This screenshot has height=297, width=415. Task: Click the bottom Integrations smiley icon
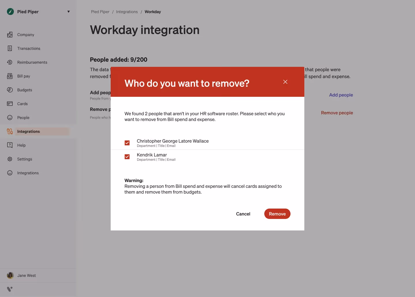pos(10,173)
